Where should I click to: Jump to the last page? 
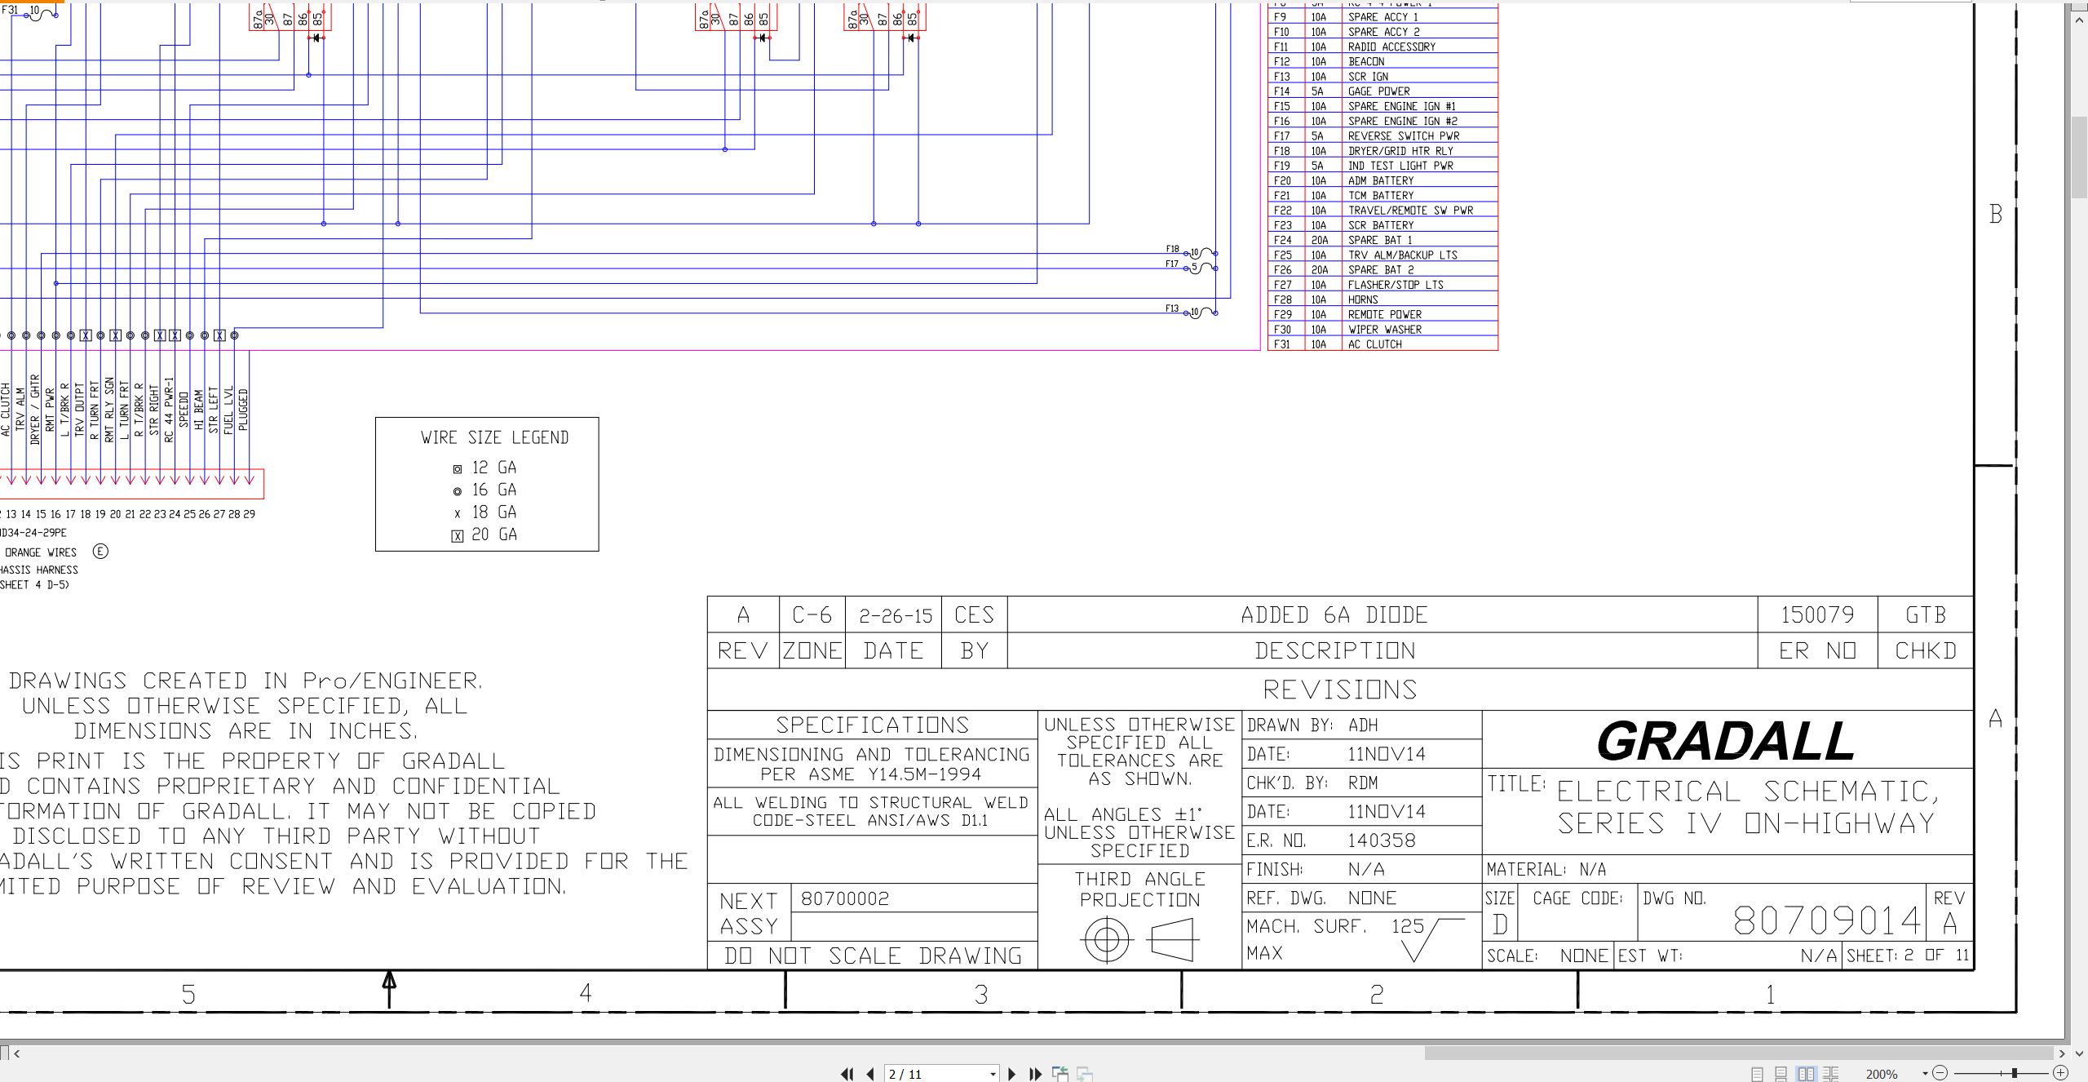click(x=1035, y=1074)
